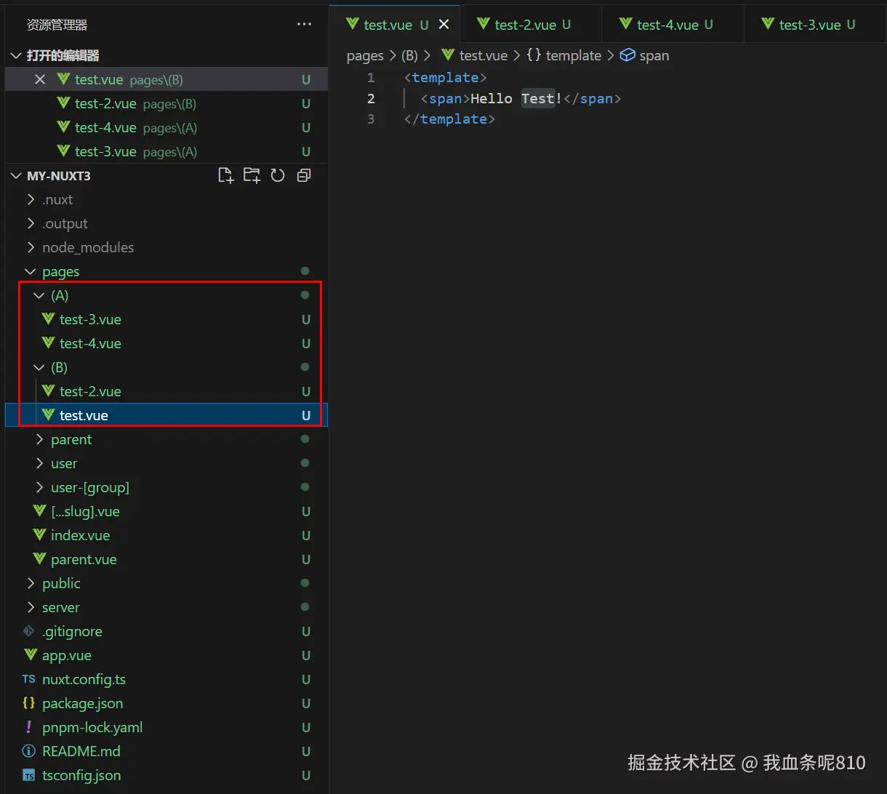Collapse the pages folder
This screenshot has height=794, width=887.
[31, 271]
